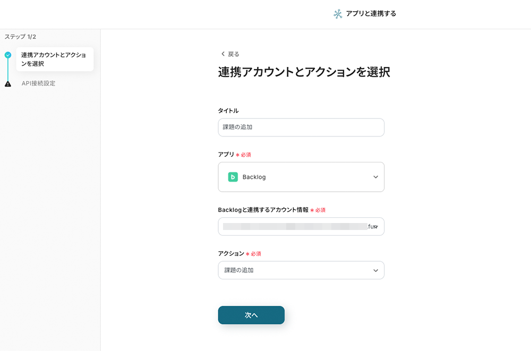Switch to the API接続設定 step
531x351 pixels.
coord(38,83)
